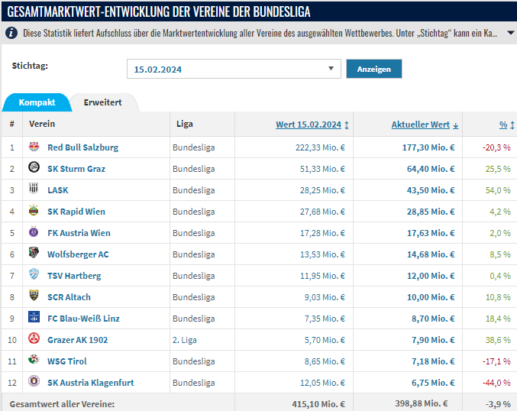The image size is (517, 411).
Task: Click the info icon beside the statistic description
Action: click(x=11, y=33)
